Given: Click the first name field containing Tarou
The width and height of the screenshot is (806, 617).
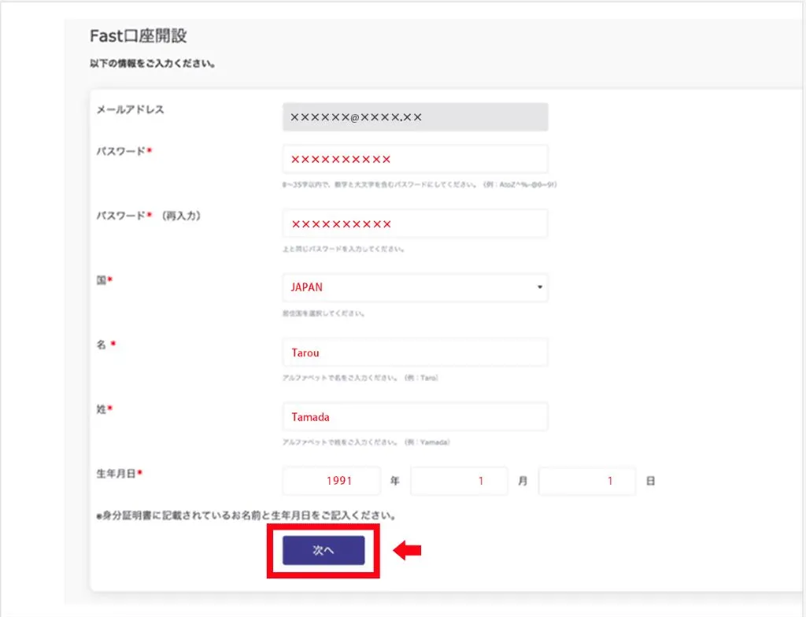Looking at the screenshot, I should (415, 352).
